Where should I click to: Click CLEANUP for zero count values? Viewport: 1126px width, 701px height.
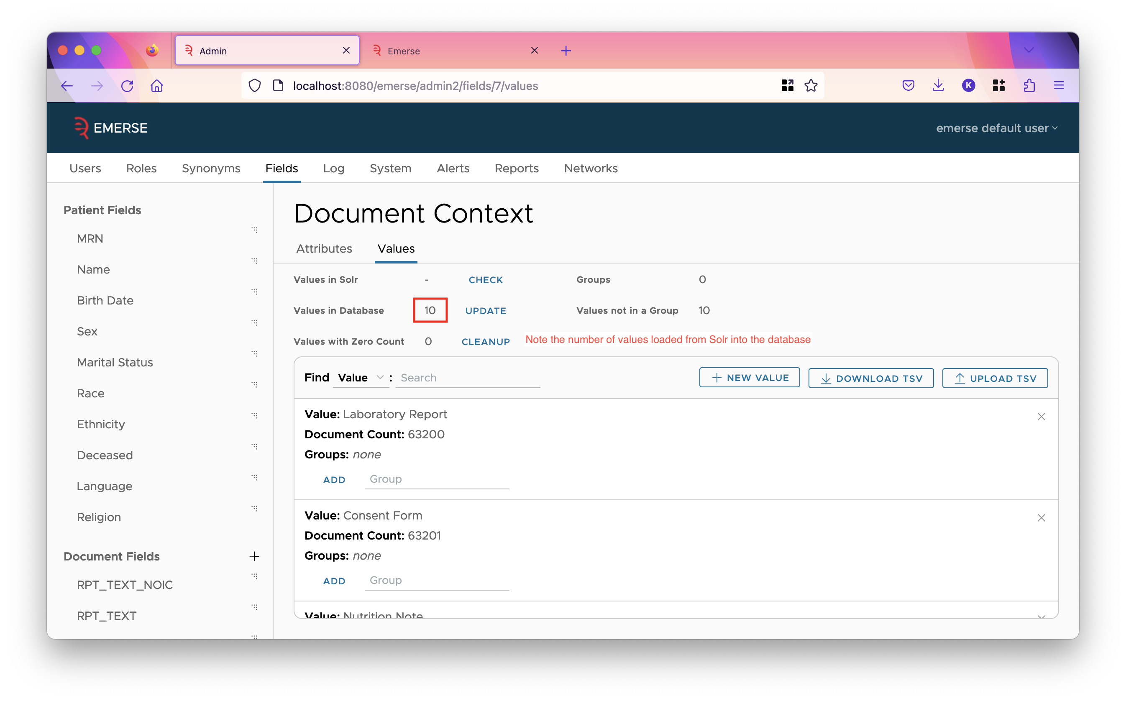[485, 342]
